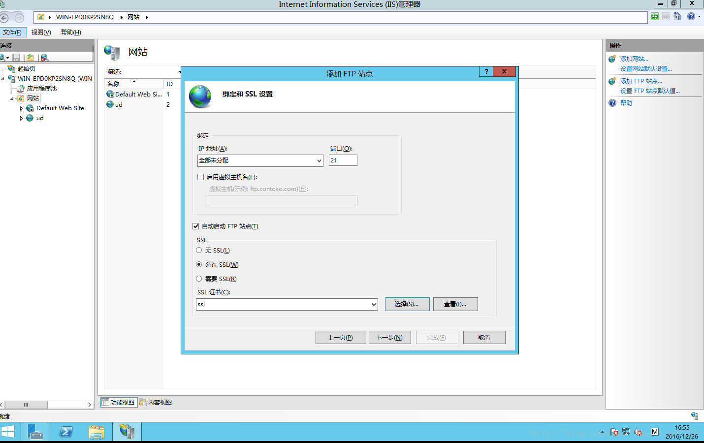Open the dropdown arrow next to the help icon
This screenshot has height=443, width=704.
pyautogui.click(x=699, y=16)
